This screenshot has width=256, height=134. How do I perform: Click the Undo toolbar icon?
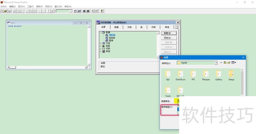[40, 11]
